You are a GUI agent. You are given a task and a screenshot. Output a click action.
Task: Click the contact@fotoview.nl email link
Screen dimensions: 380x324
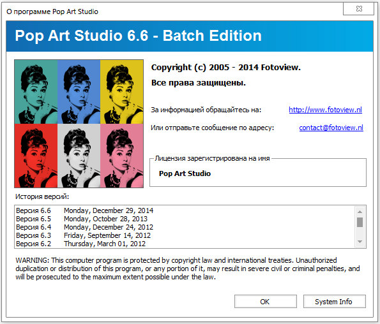click(x=331, y=128)
